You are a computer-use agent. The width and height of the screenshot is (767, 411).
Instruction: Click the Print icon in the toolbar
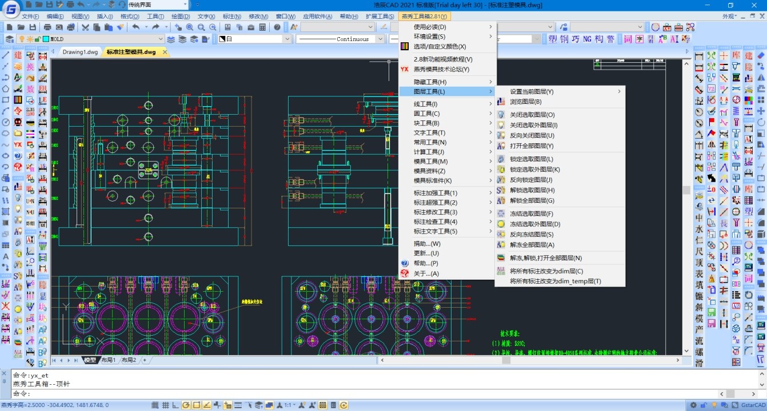[47, 27]
